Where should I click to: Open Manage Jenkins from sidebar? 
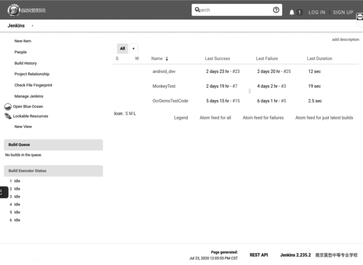[x=29, y=96]
